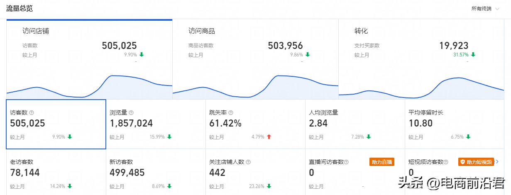Click the 503,956 商品访客数 value
This screenshot has width=511, height=195.
click(x=286, y=46)
